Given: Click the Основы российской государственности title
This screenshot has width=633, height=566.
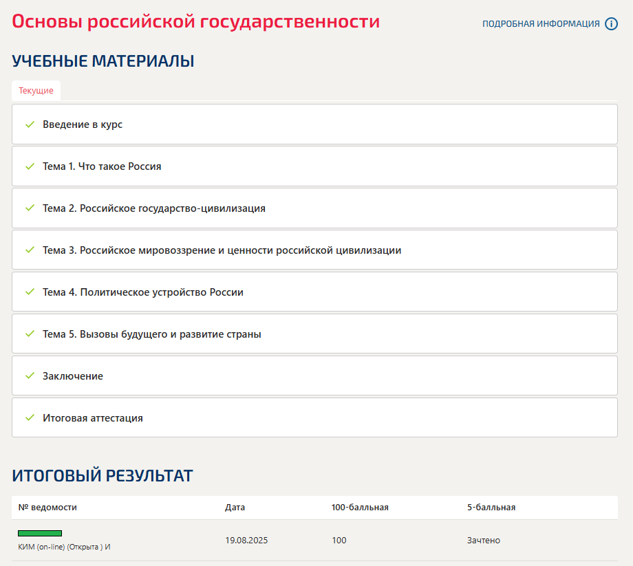Looking at the screenshot, I should point(196,21).
